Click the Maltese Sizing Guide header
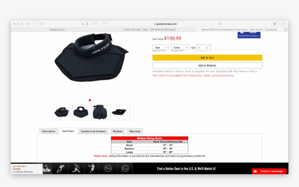Screen dimensions: 299x187 (149, 138)
